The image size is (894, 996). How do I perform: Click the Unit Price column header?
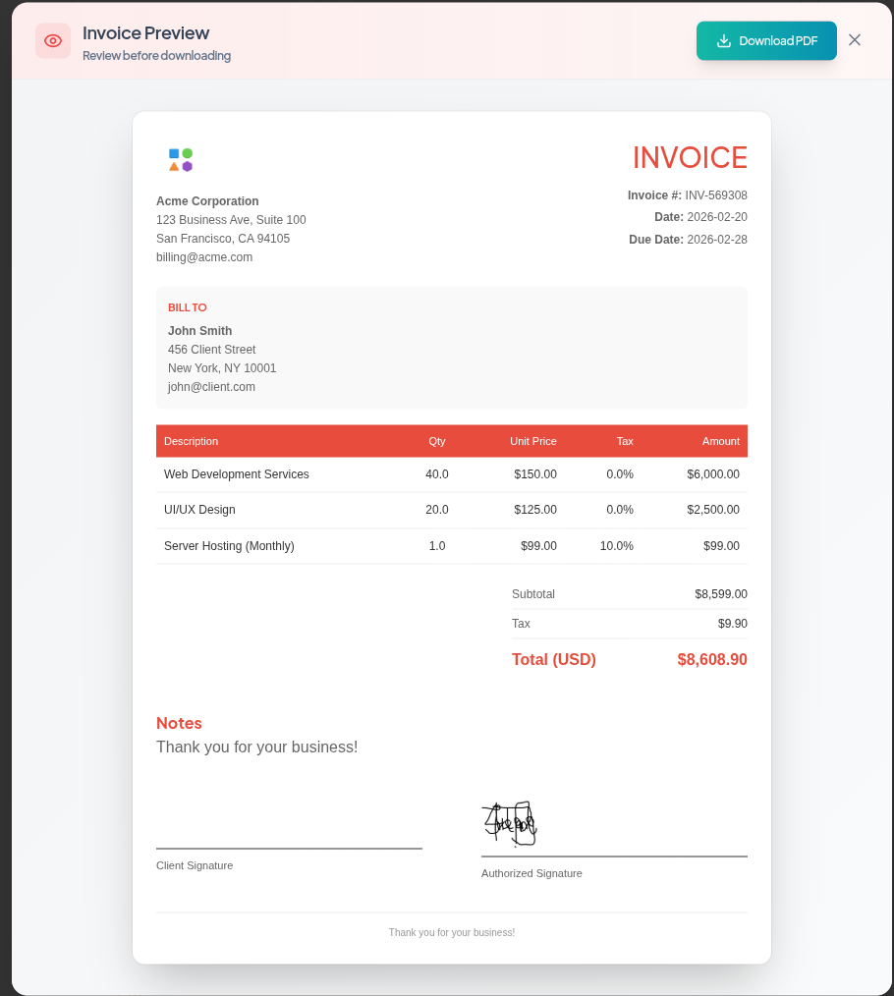coord(533,441)
